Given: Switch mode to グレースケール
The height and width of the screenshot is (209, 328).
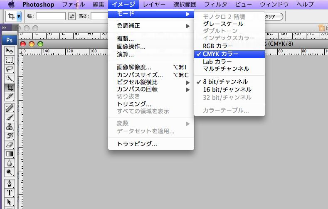Looking at the screenshot, I should (x=229, y=24).
